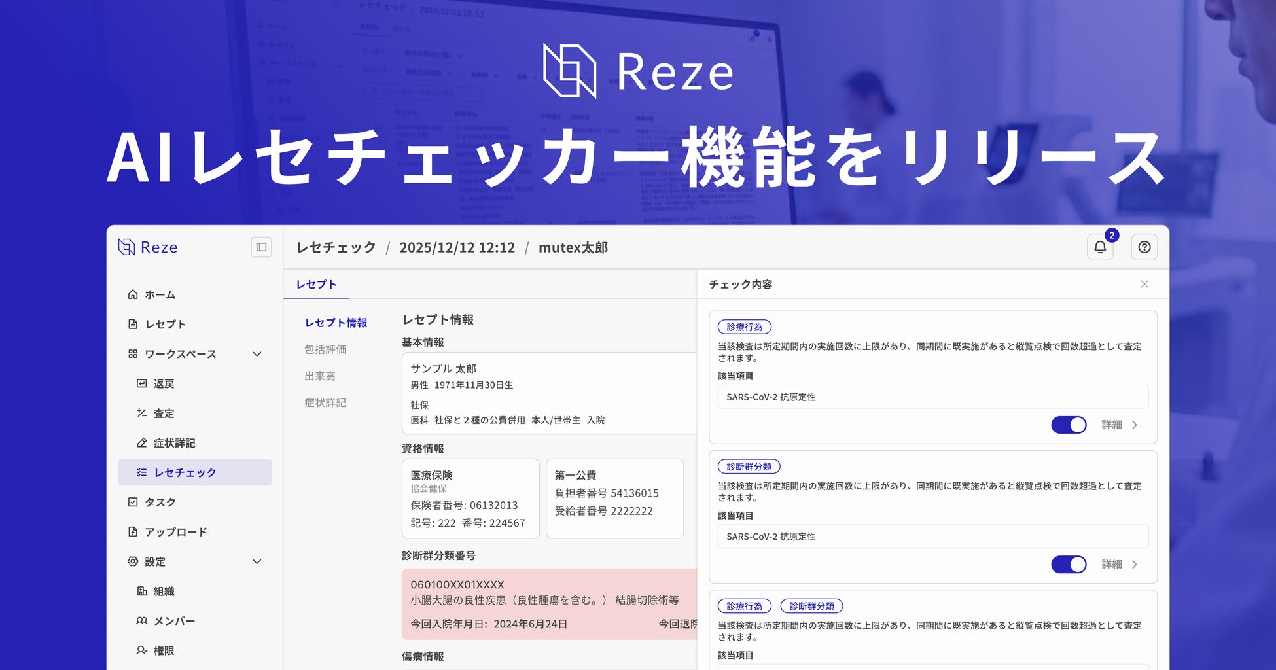Jump to 包括評価 section
The height and width of the screenshot is (670, 1276).
pyautogui.click(x=325, y=349)
